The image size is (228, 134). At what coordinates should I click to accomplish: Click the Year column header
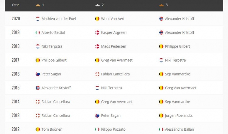pyautogui.click(x=15, y=5)
